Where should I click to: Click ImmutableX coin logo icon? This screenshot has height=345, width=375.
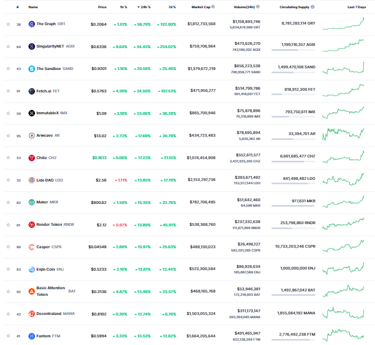32,113
